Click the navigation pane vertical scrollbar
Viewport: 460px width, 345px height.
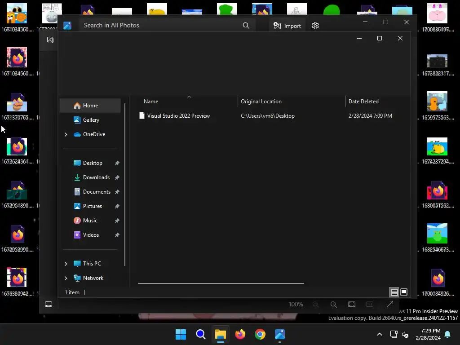click(x=125, y=185)
